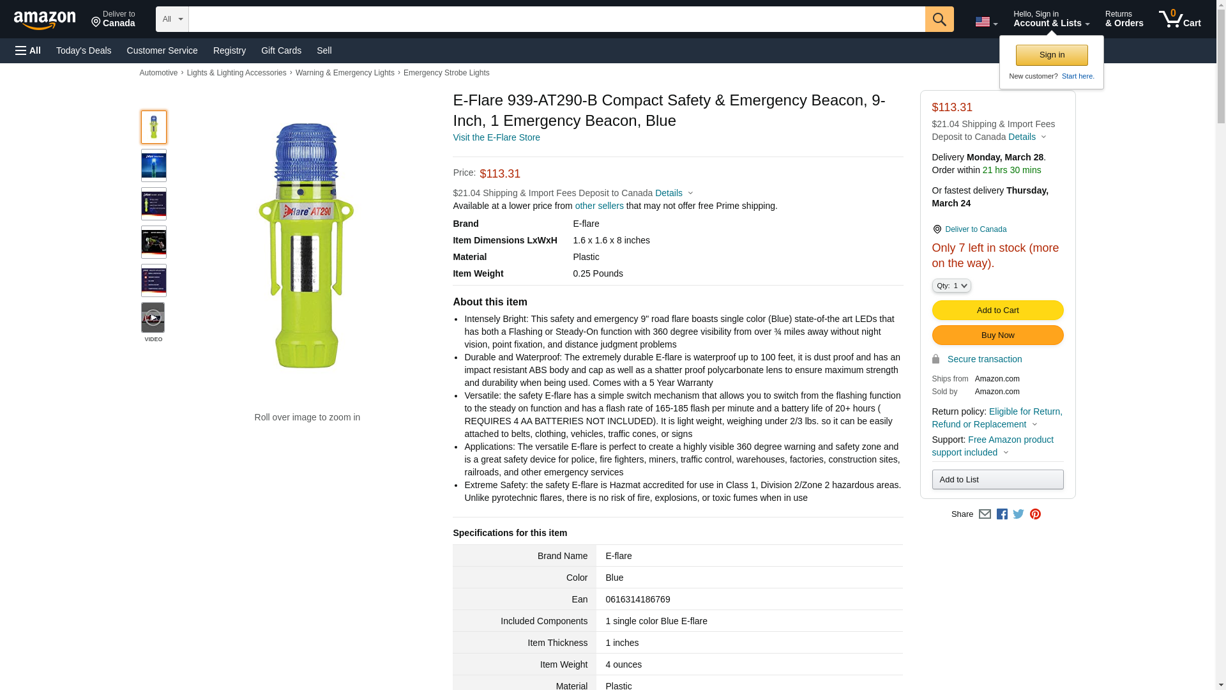The width and height of the screenshot is (1226, 690).
Task: Open the shopping cart icon
Action: click(1179, 19)
